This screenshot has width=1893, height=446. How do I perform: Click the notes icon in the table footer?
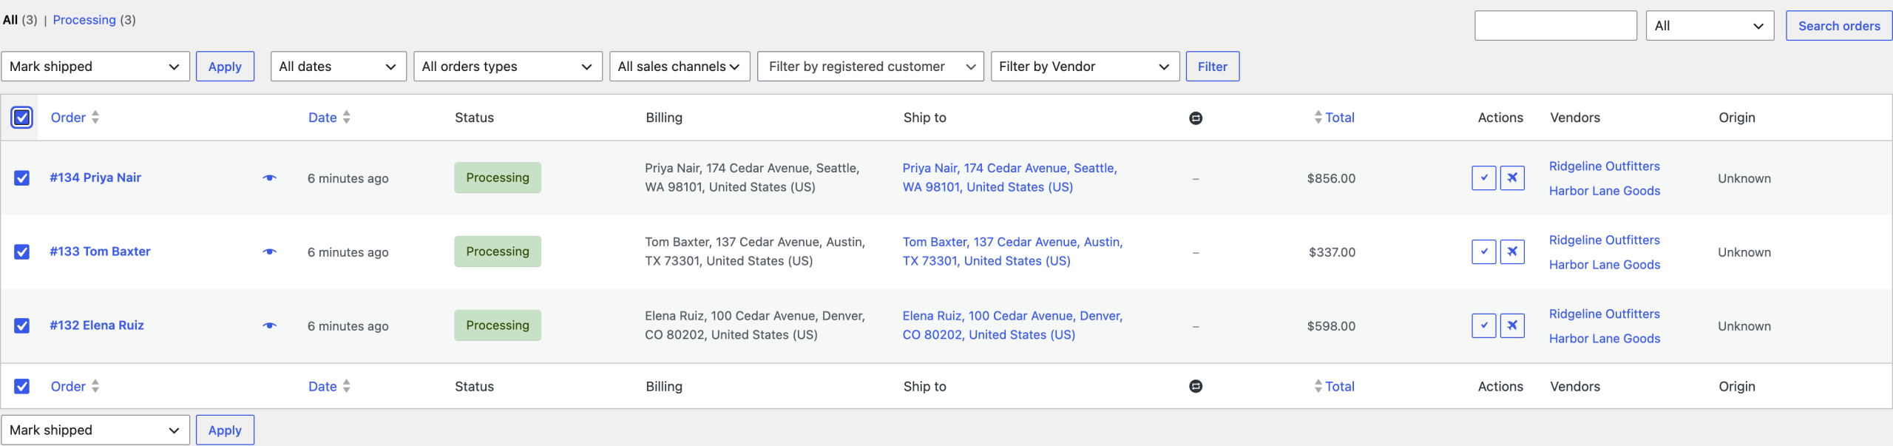1196,386
